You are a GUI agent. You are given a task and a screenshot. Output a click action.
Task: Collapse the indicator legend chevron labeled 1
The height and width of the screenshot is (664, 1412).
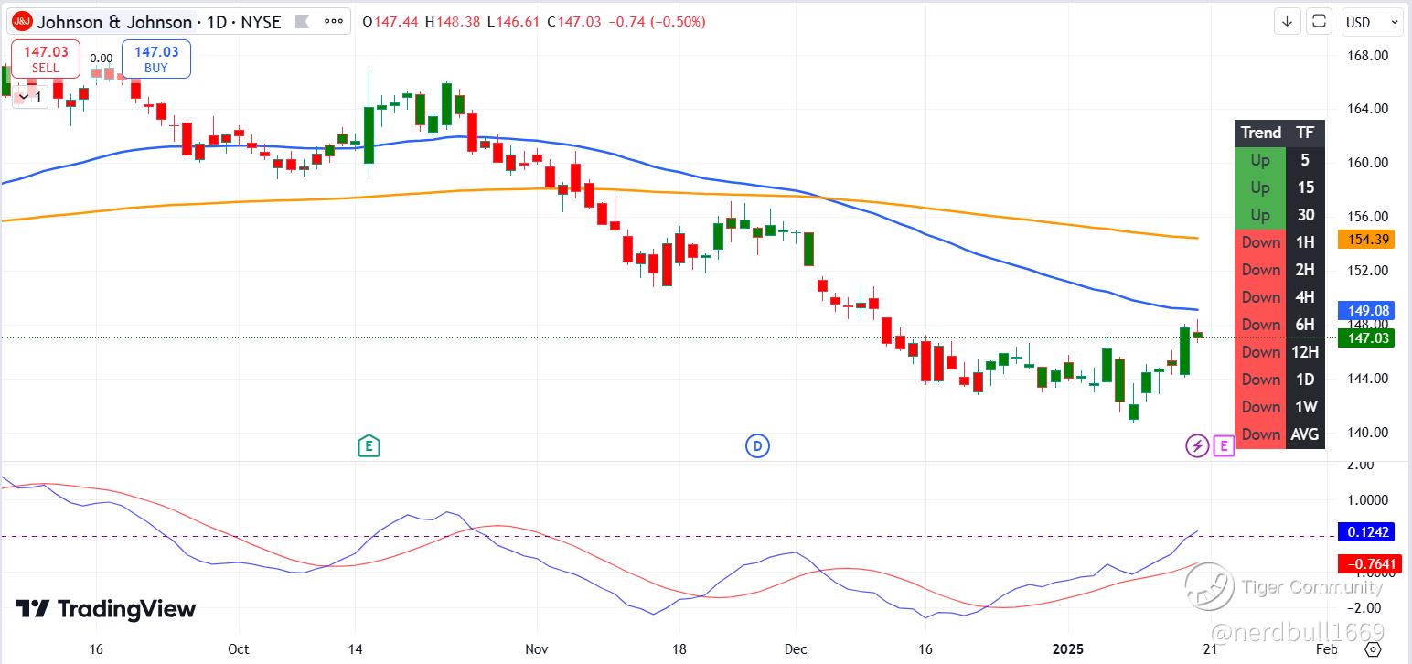(28, 96)
